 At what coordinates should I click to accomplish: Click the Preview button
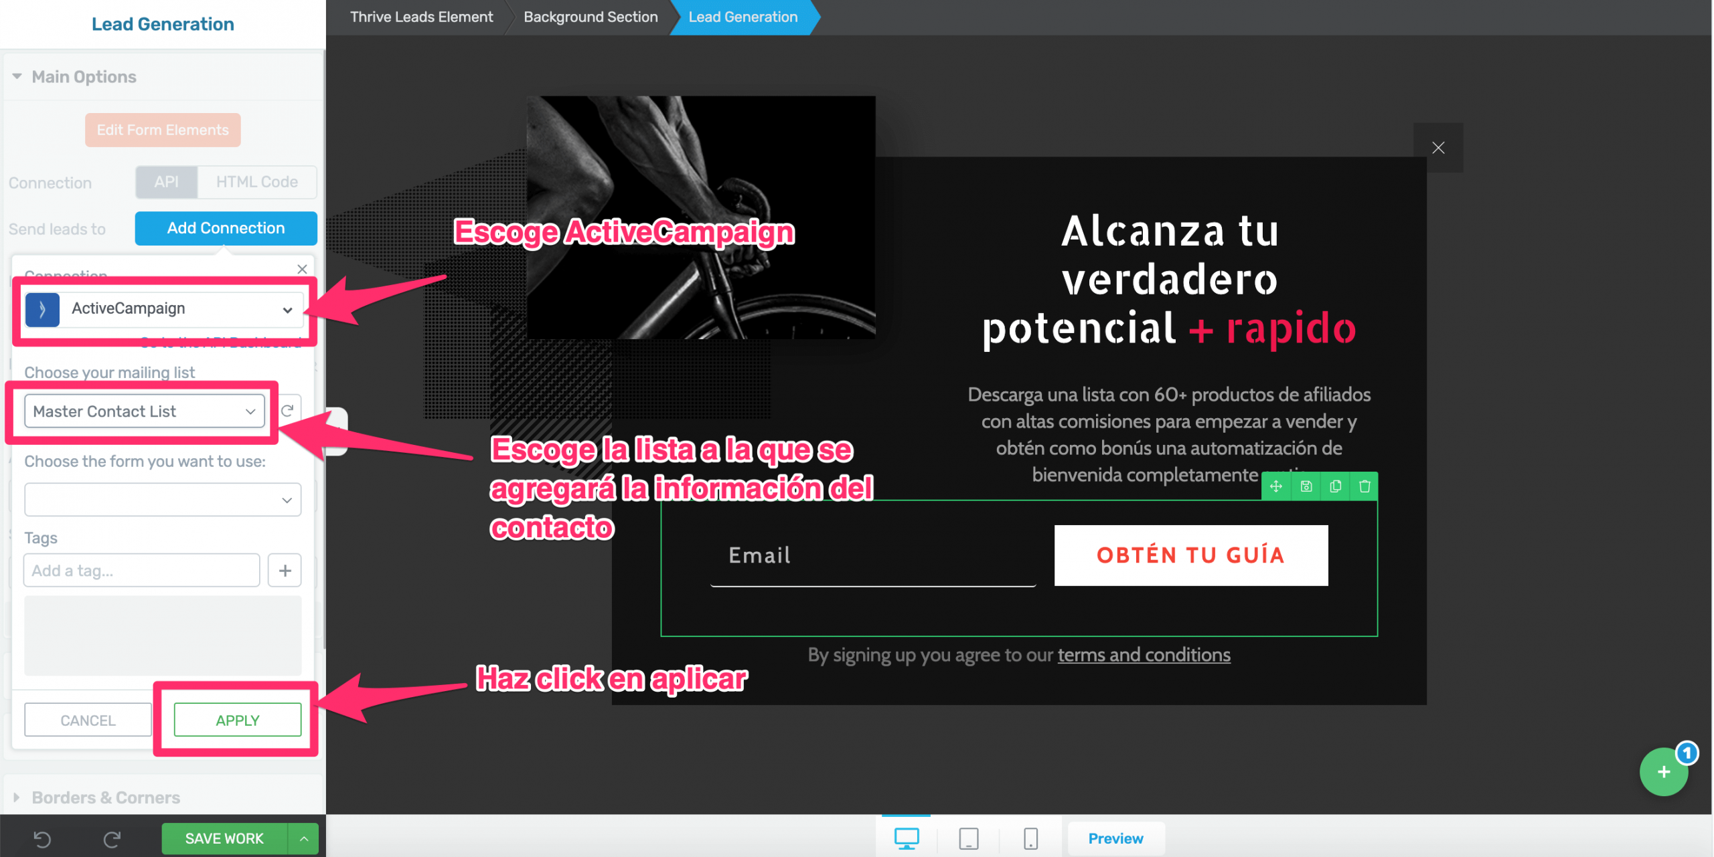pos(1115,839)
